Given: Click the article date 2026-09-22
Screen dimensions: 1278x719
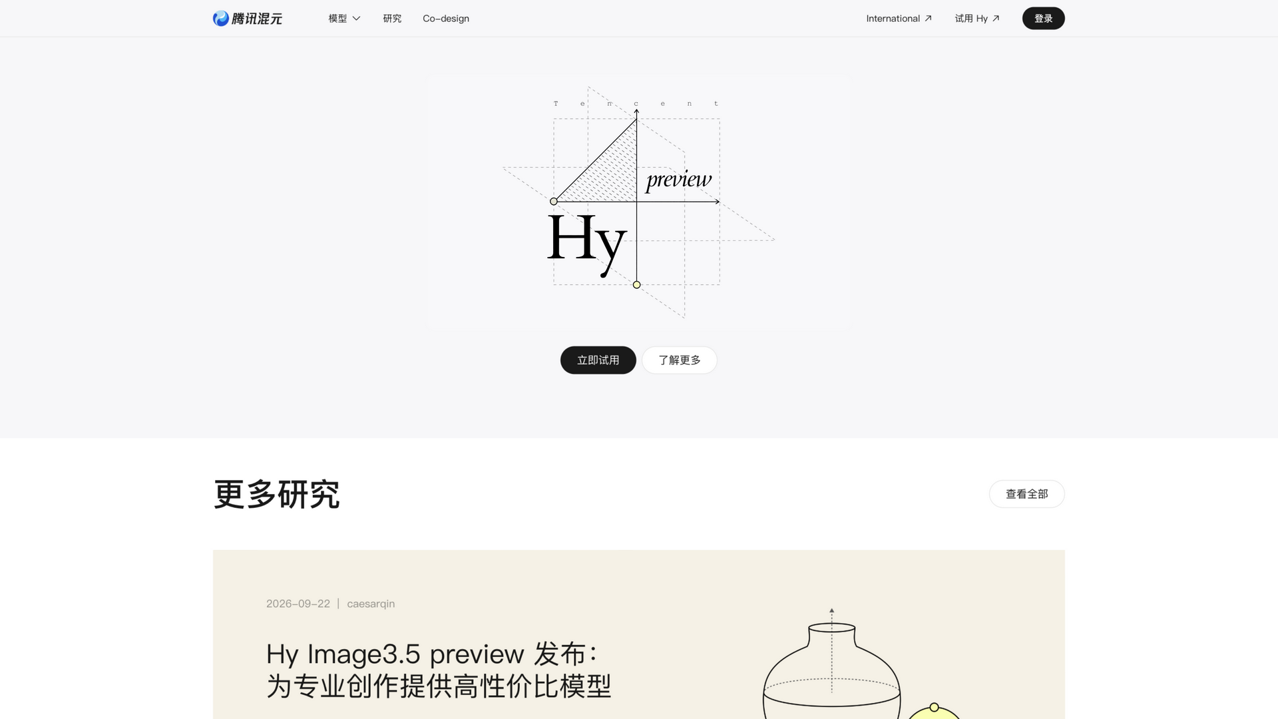Looking at the screenshot, I should 298,604.
